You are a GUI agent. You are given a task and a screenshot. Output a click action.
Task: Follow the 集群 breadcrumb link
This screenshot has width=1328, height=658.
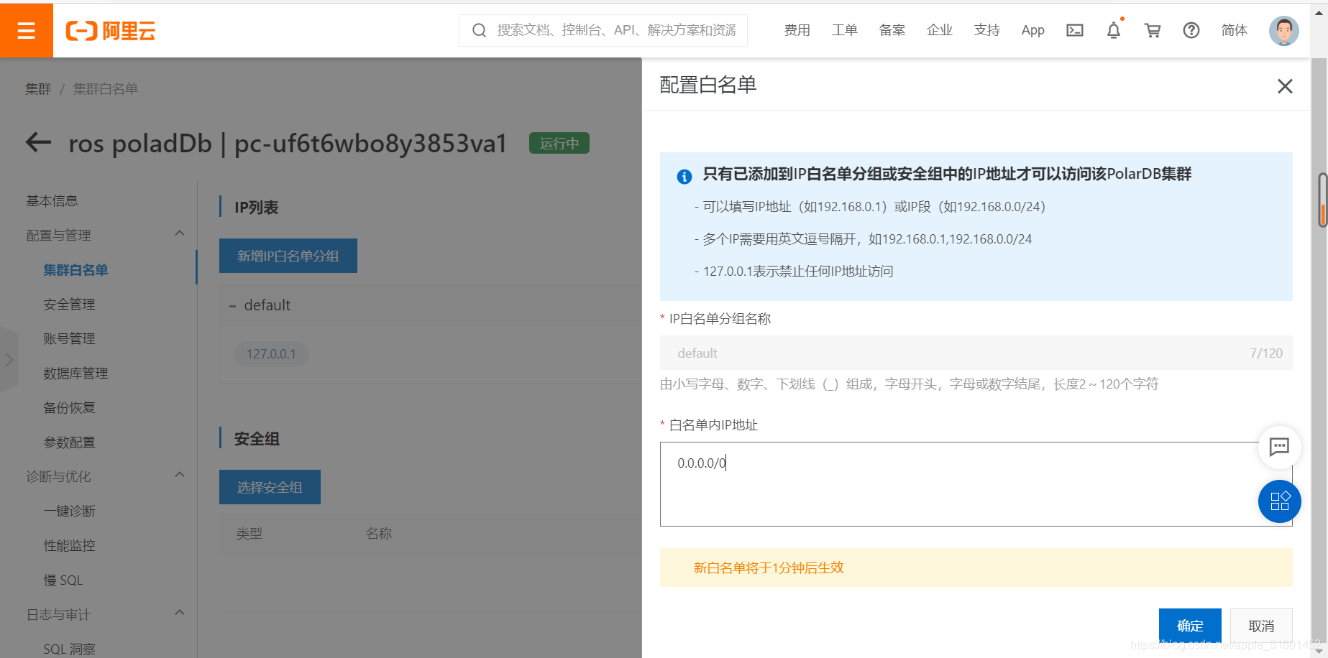pyautogui.click(x=38, y=89)
